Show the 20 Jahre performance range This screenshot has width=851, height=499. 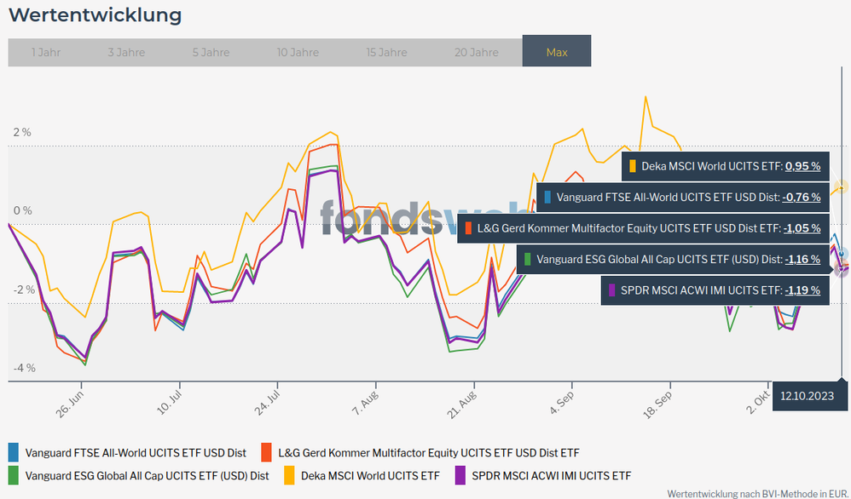click(x=476, y=52)
